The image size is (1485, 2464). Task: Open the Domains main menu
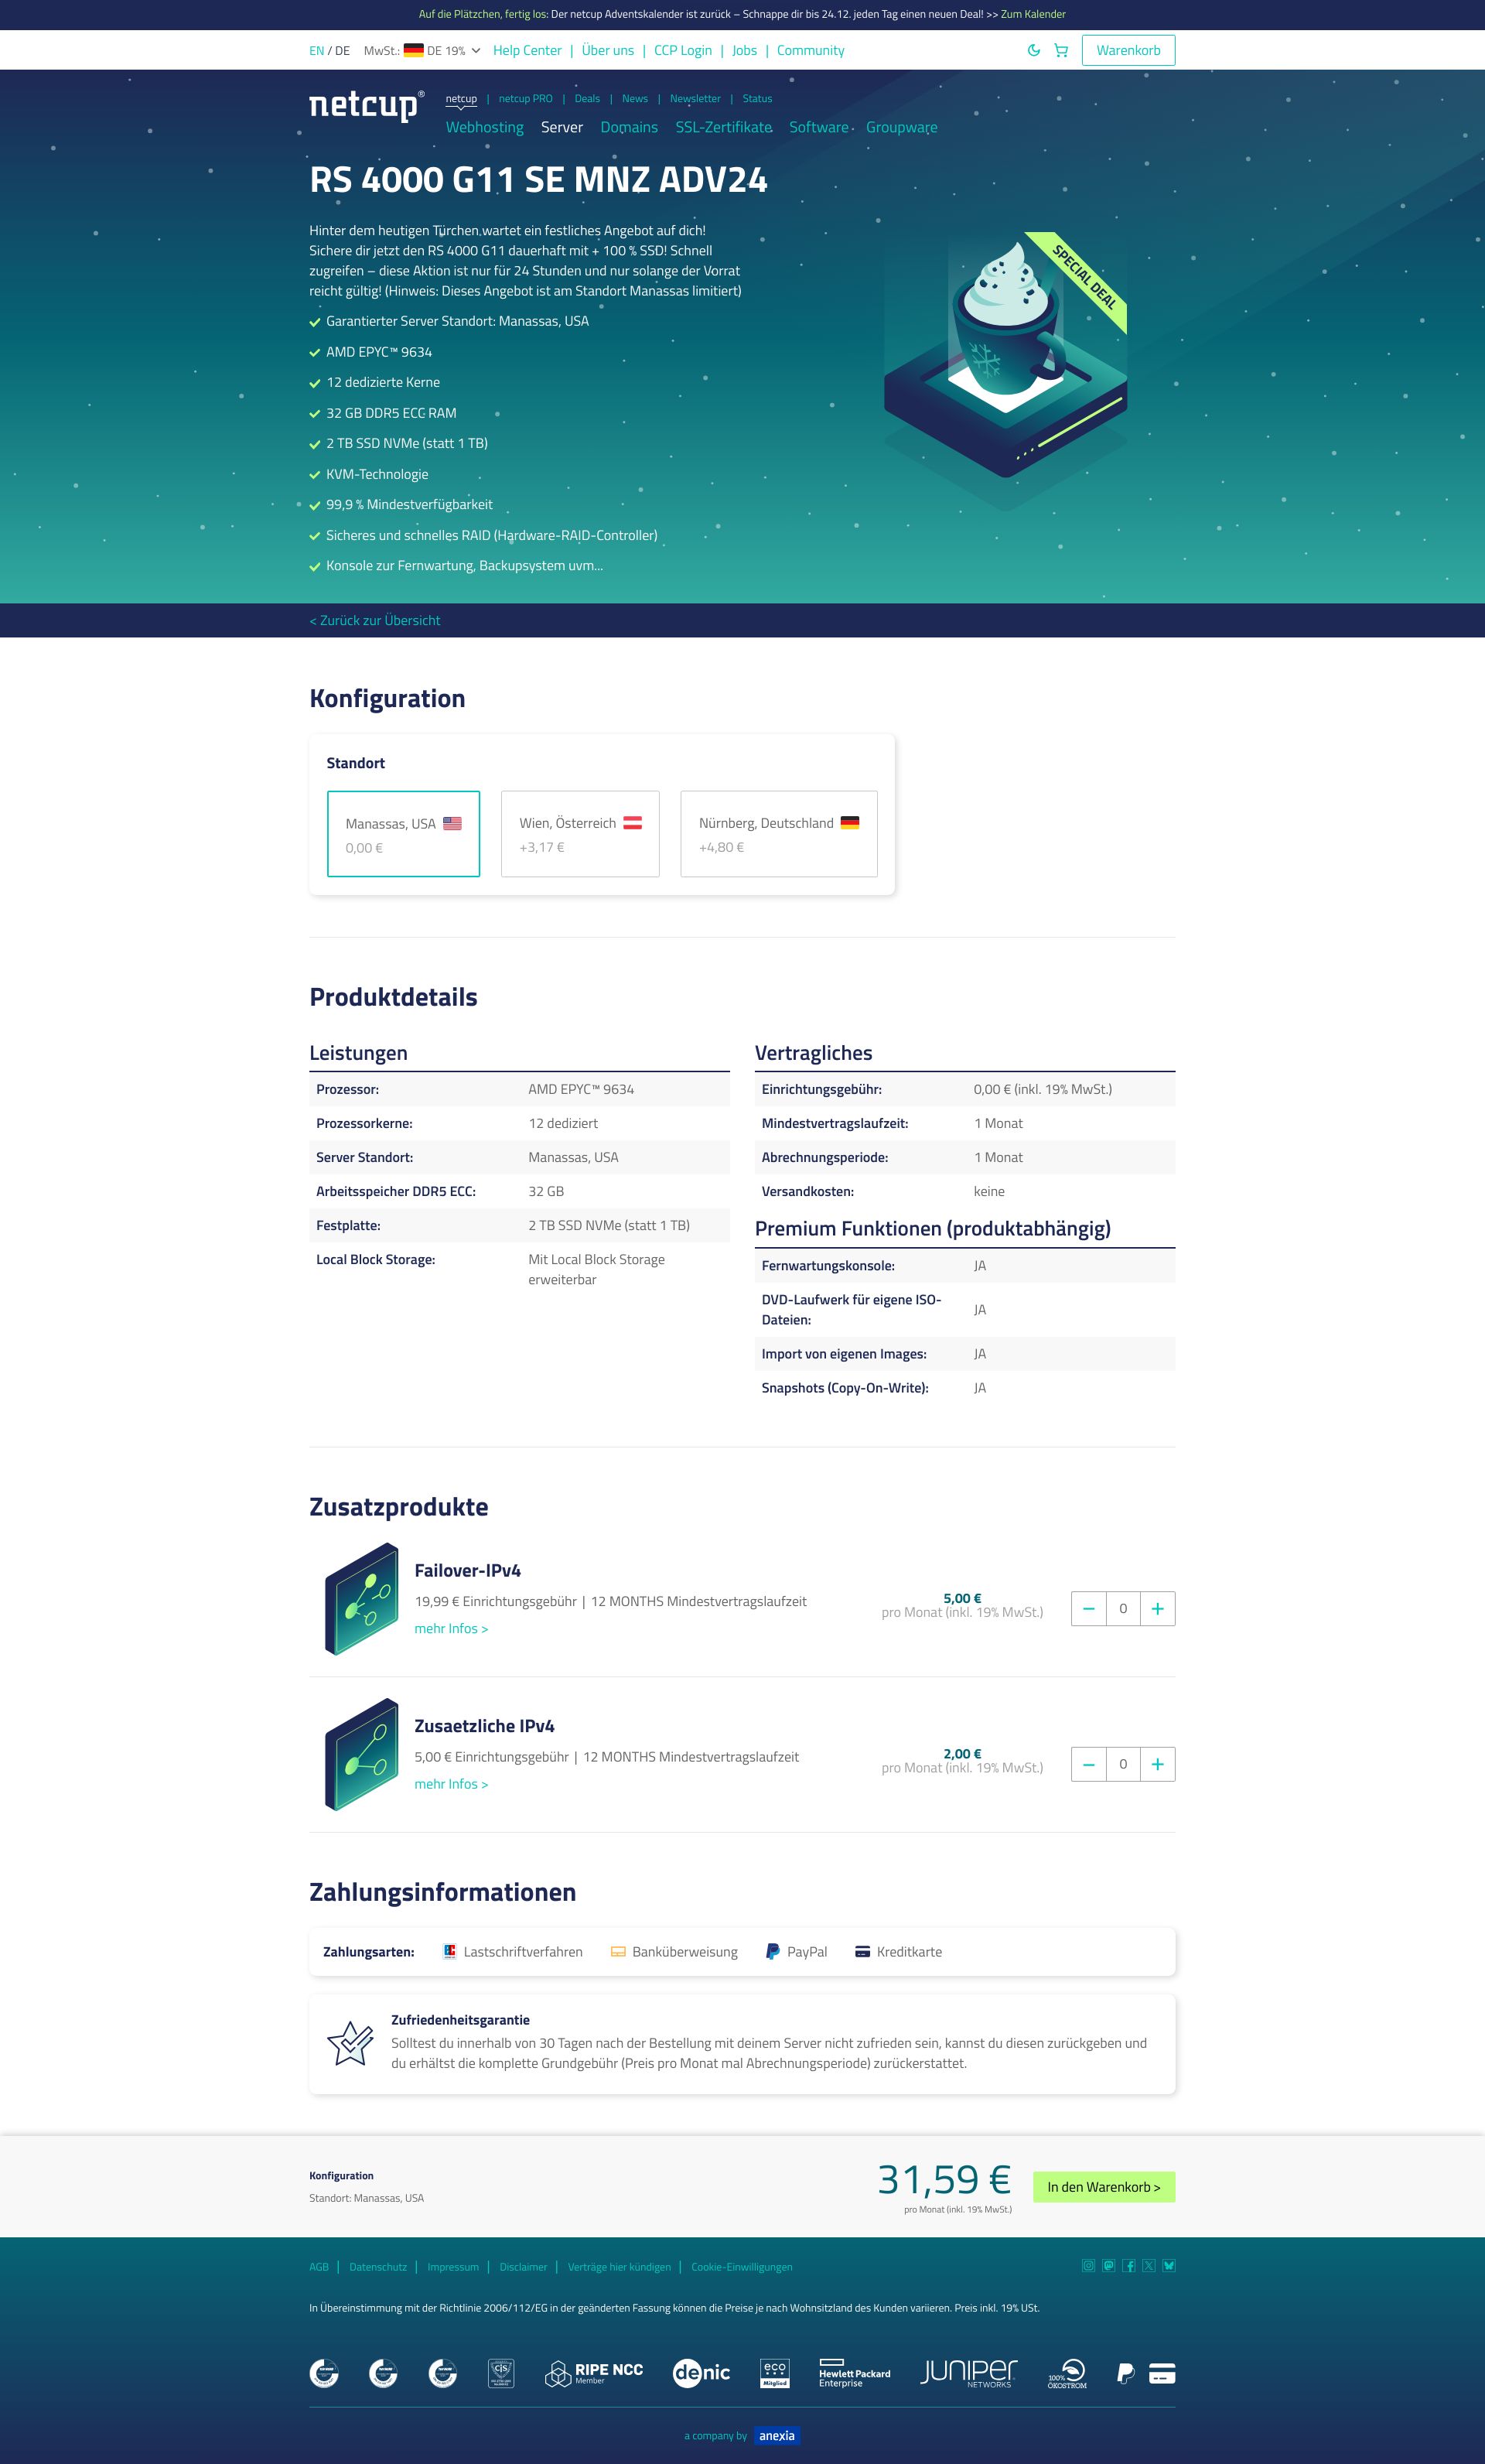click(x=629, y=127)
